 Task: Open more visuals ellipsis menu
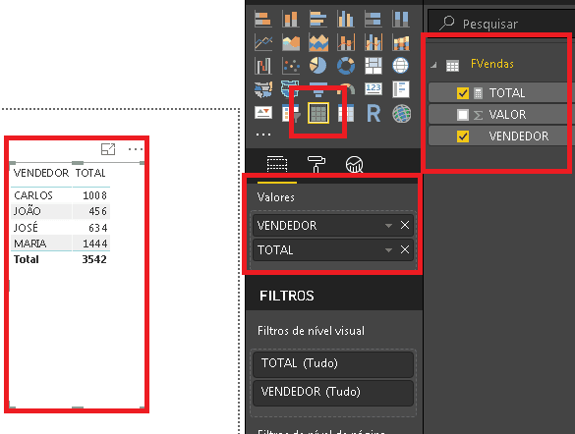(x=263, y=135)
